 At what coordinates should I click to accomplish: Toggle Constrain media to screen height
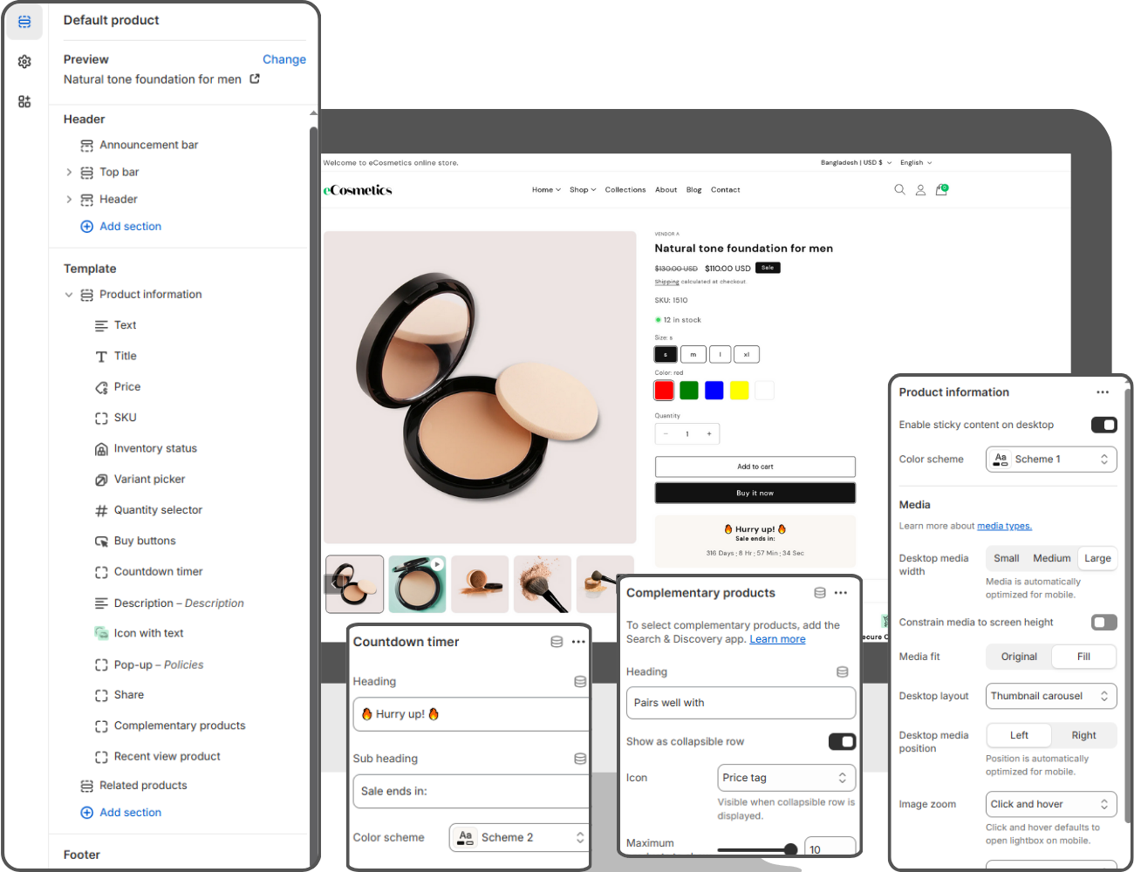pyautogui.click(x=1104, y=622)
